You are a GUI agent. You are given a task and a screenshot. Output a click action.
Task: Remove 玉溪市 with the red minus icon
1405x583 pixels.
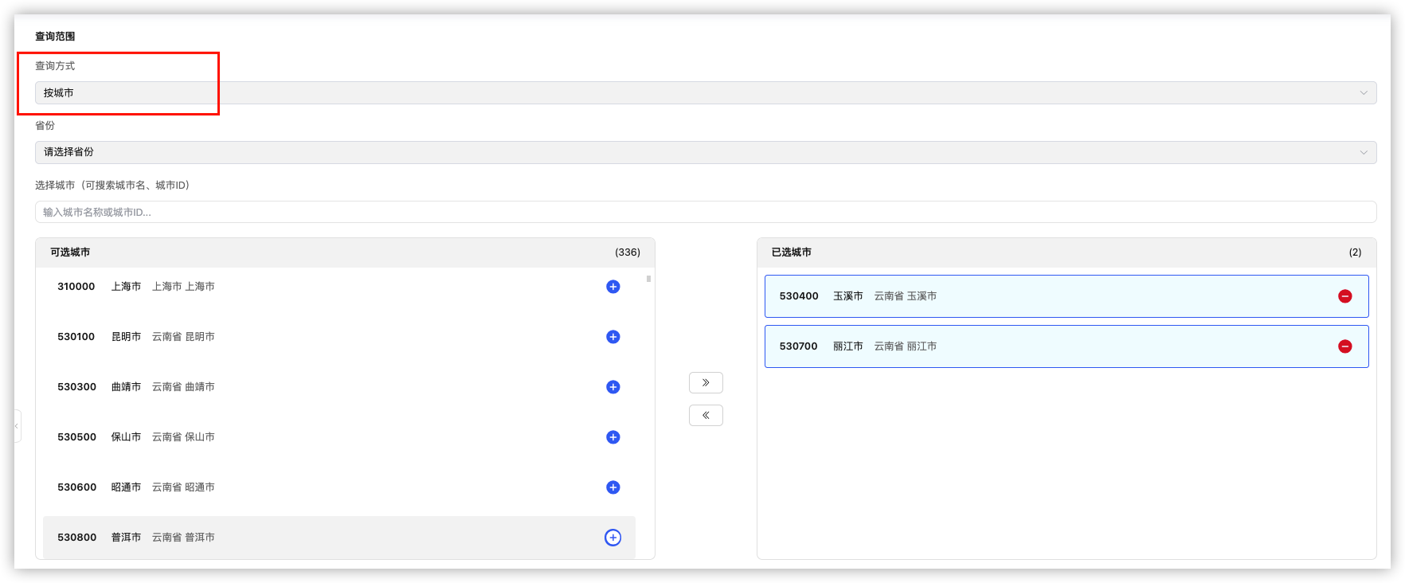(1344, 296)
